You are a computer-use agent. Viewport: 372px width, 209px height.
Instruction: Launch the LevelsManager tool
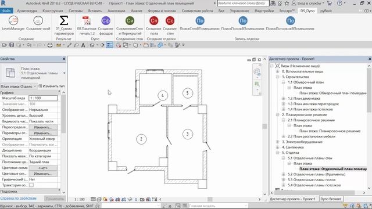[13, 23]
